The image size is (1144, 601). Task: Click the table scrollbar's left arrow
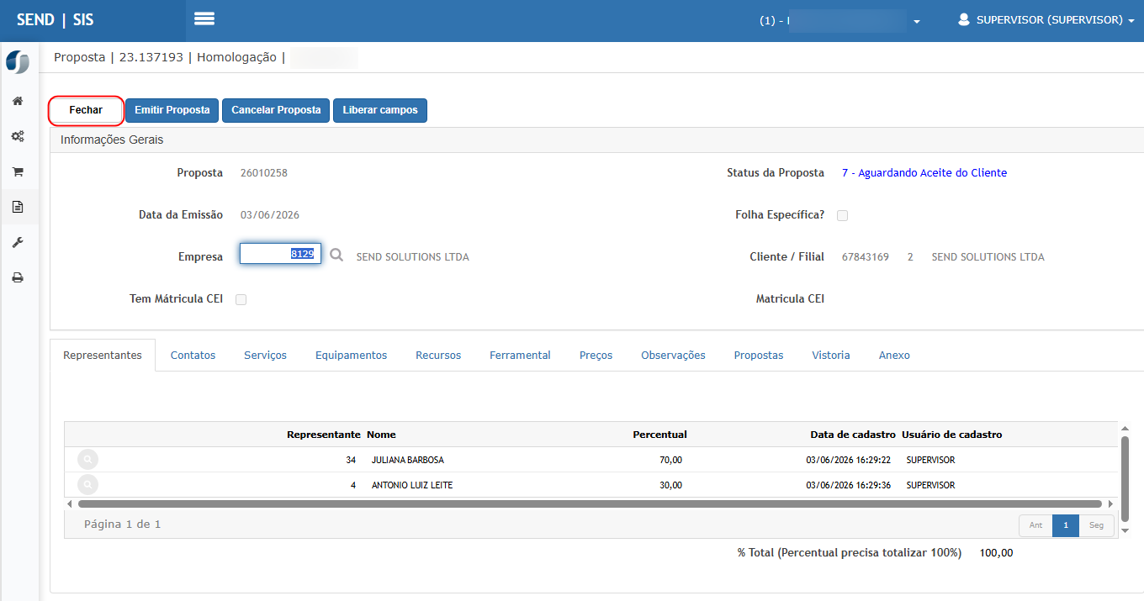pyautogui.click(x=69, y=503)
